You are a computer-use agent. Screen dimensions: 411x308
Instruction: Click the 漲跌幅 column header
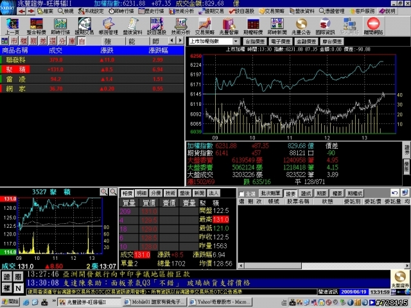(158, 51)
